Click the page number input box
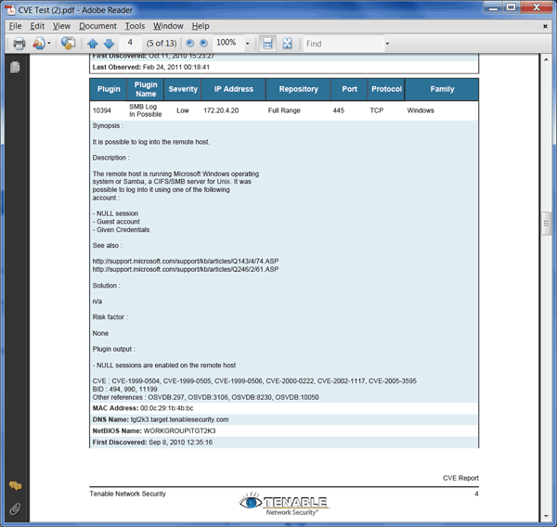Image resolution: width=557 pixels, height=527 pixels. point(131,44)
